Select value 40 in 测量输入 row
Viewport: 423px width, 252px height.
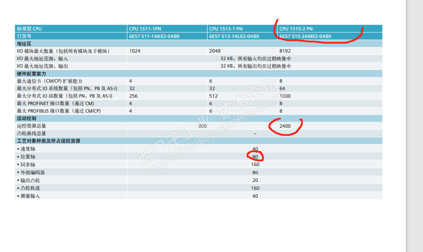click(255, 196)
